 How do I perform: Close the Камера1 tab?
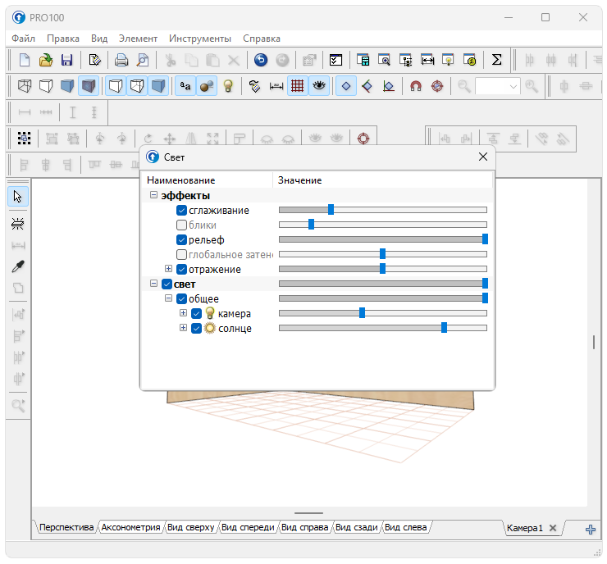[553, 528]
